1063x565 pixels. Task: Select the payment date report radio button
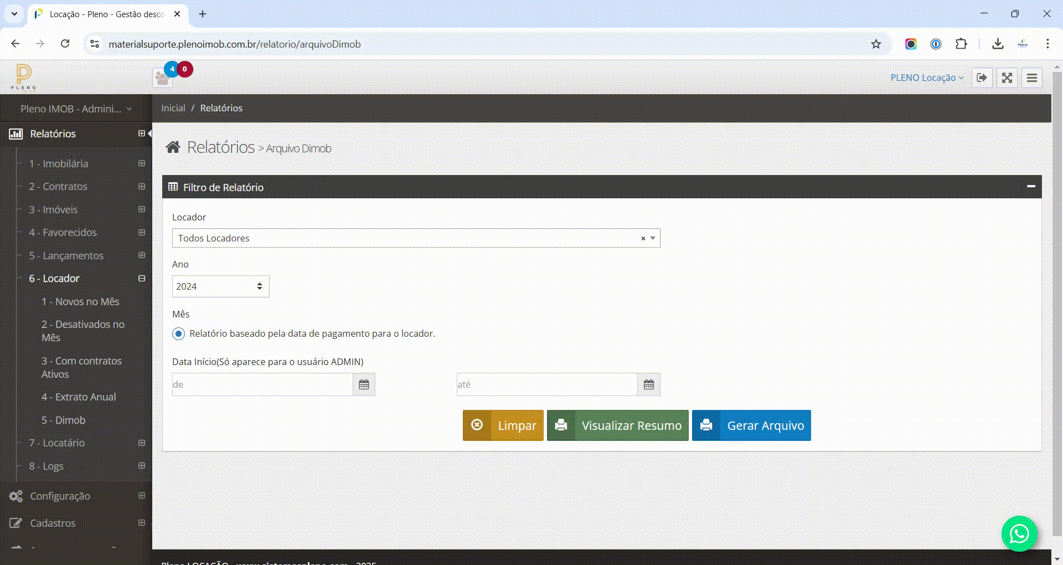point(178,333)
